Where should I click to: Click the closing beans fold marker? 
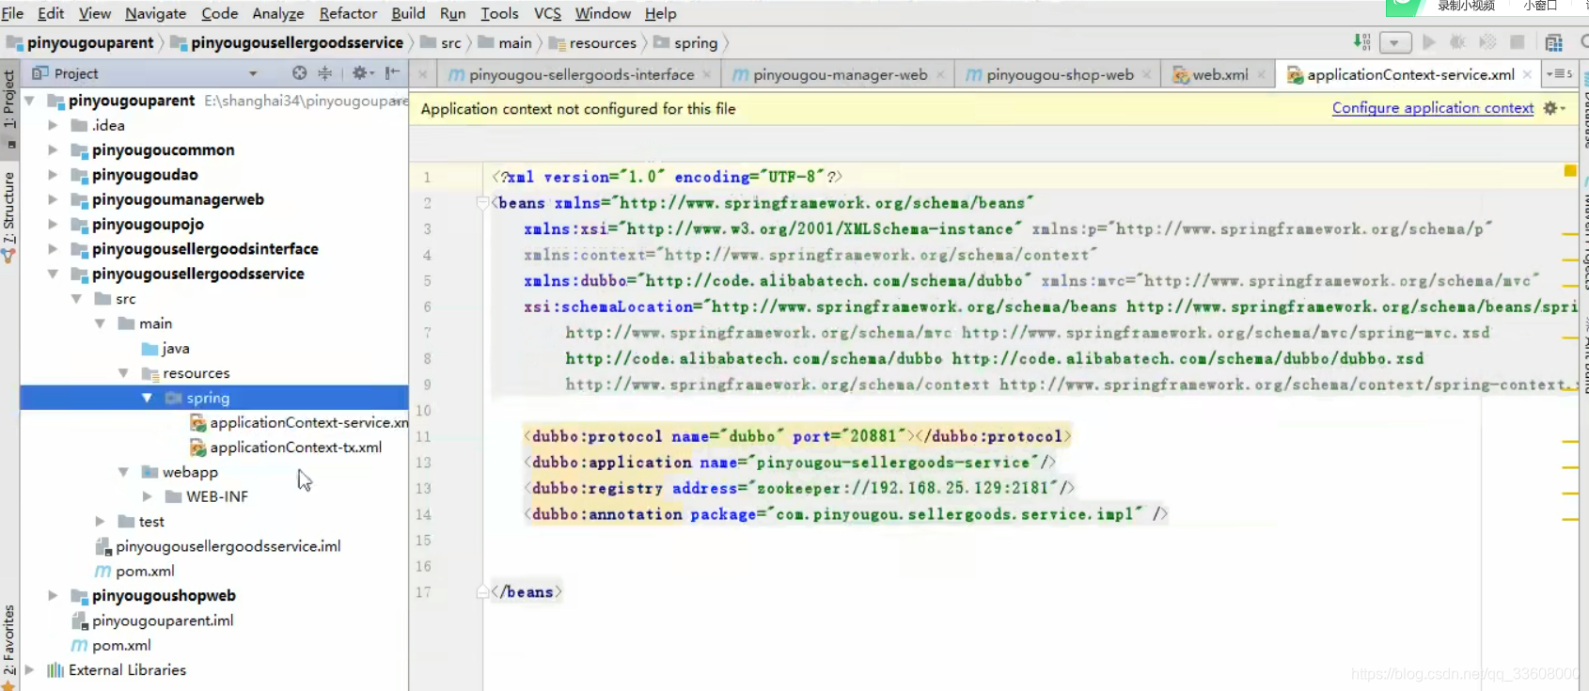[482, 592]
